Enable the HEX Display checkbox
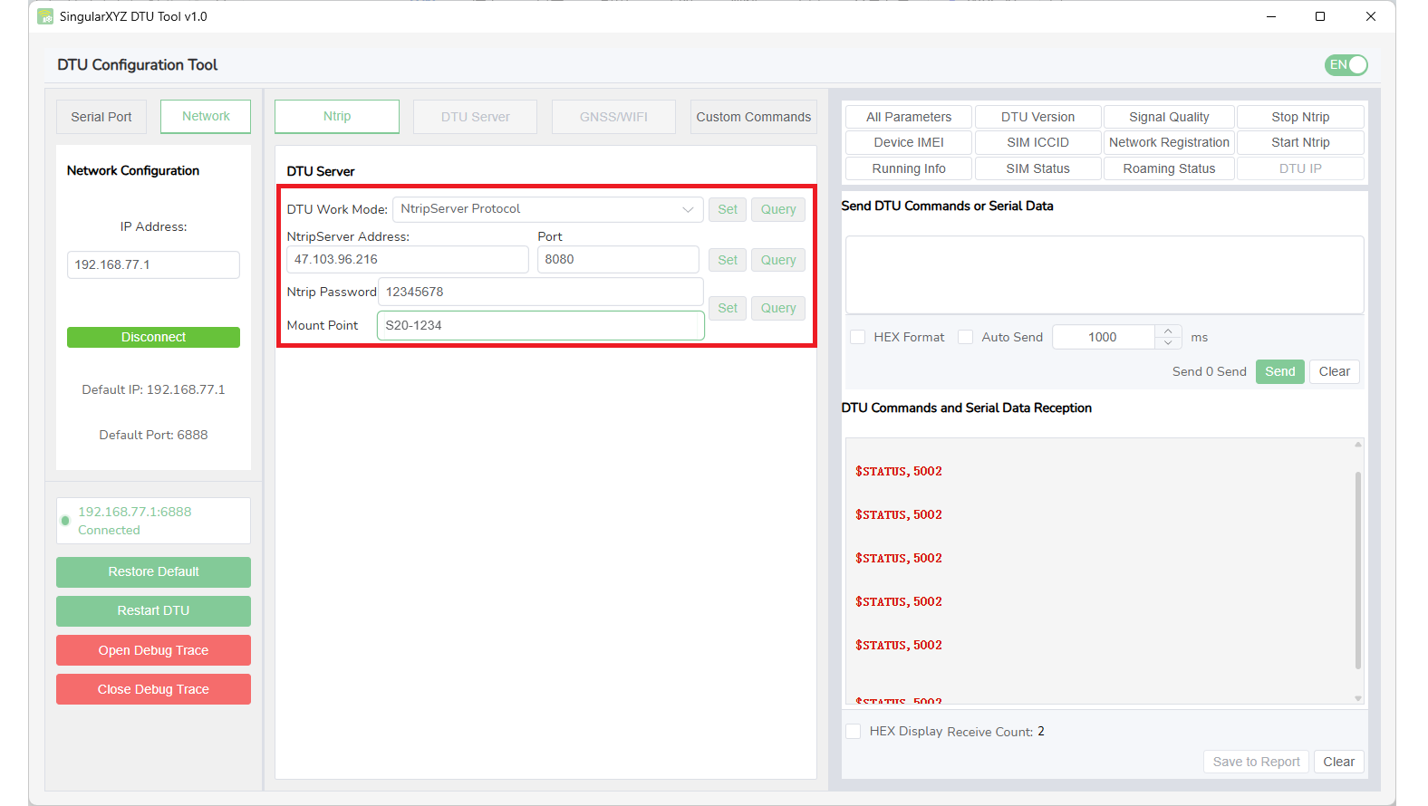This screenshot has height=806, width=1428. (x=854, y=731)
